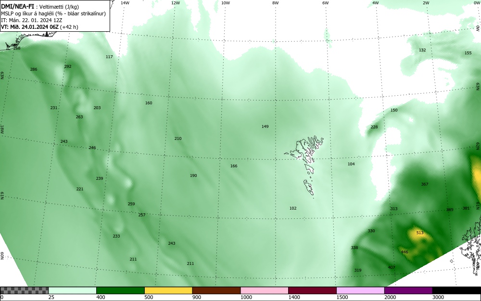
Task: Select the map value 268 near the coastline
Action: [17, 48]
